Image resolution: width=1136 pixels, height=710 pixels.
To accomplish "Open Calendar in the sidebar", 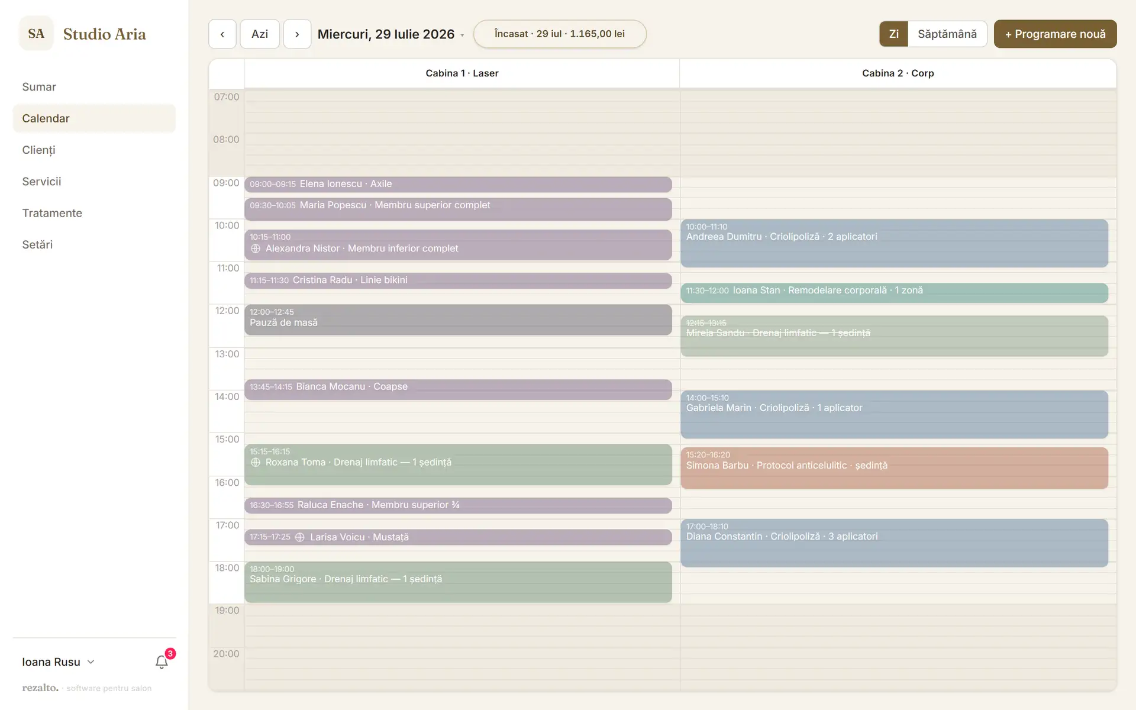I will coord(94,118).
